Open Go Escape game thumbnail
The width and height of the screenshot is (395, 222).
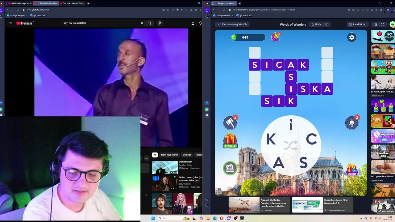(x=383, y=36)
